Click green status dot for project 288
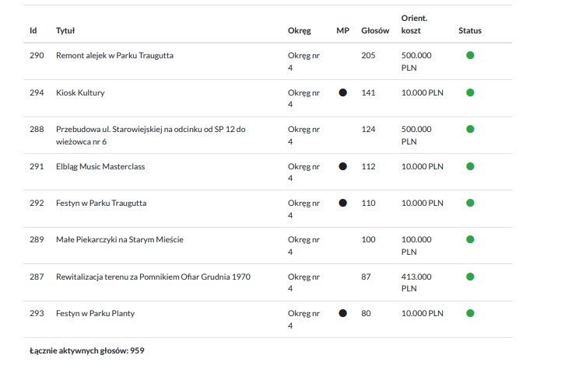Image resolution: width=586 pixels, height=376 pixels. coord(470,129)
